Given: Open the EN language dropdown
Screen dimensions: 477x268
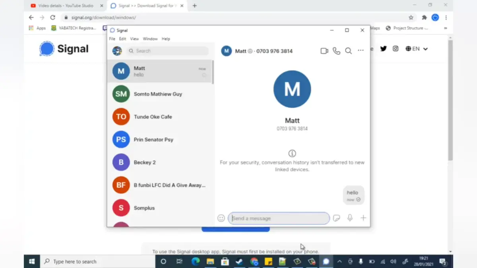Looking at the screenshot, I should [417, 48].
